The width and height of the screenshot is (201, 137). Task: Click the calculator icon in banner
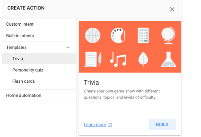[144, 35]
